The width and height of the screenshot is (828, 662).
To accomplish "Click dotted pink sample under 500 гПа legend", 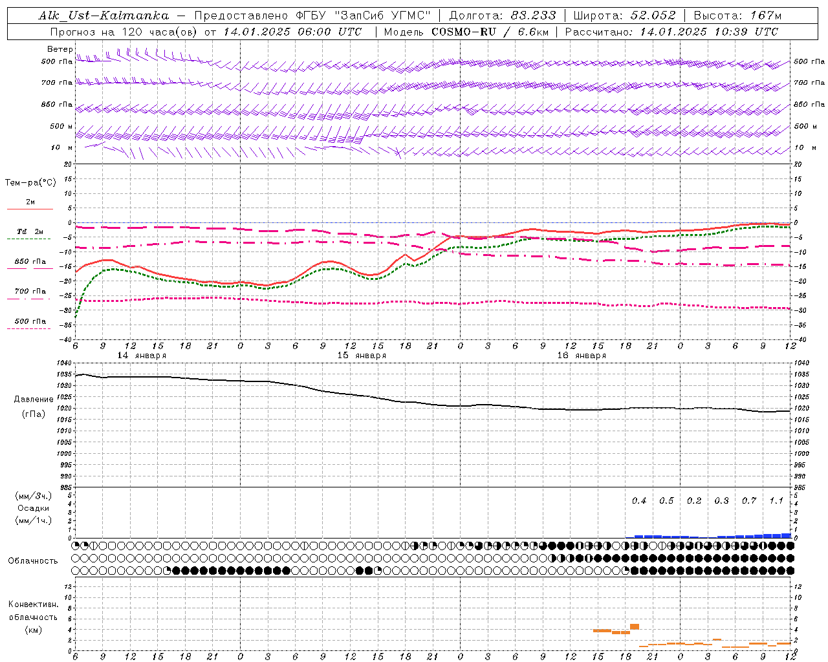I will [28, 329].
